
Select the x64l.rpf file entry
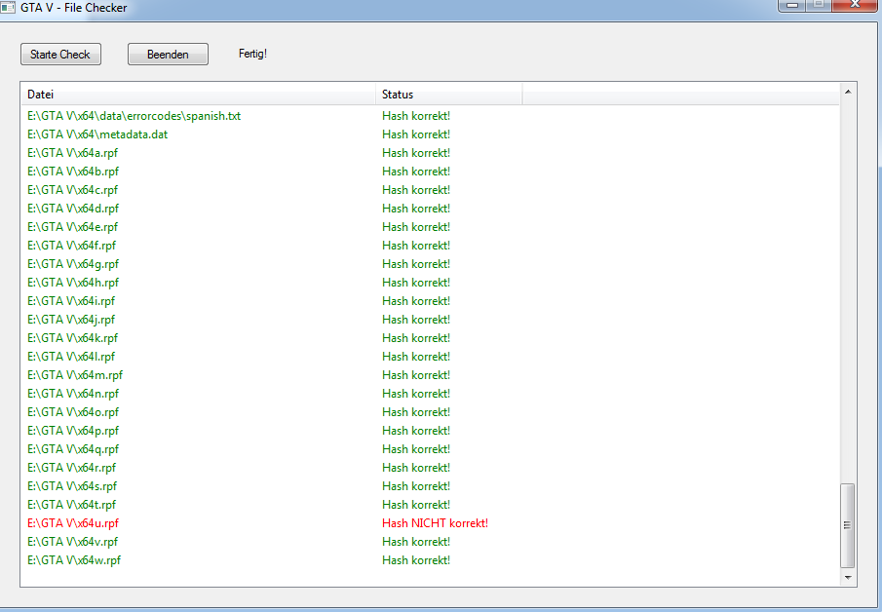coord(71,358)
